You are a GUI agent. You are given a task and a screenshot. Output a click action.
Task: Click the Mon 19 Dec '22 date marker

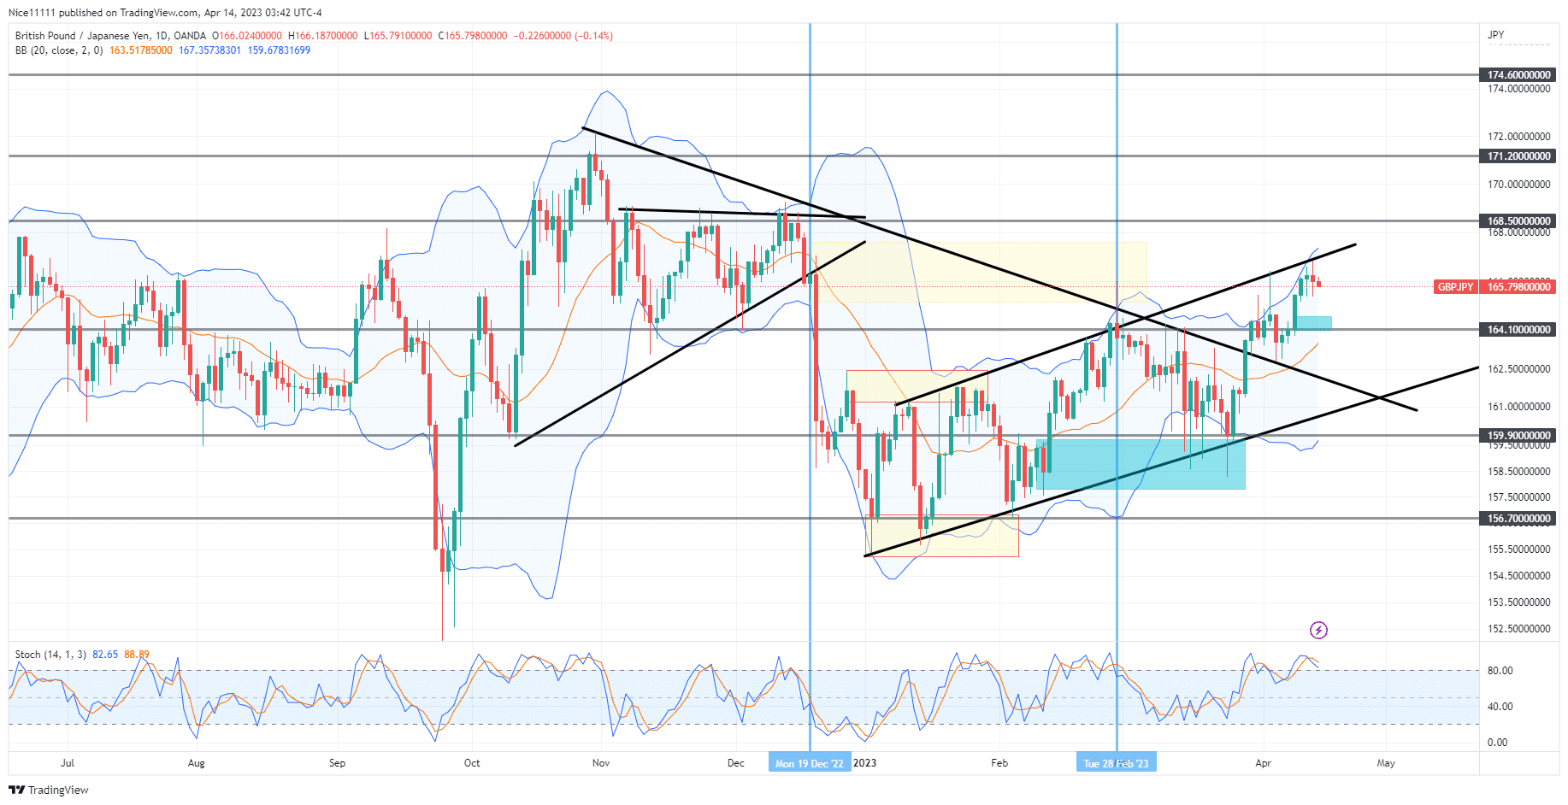click(x=809, y=763)
